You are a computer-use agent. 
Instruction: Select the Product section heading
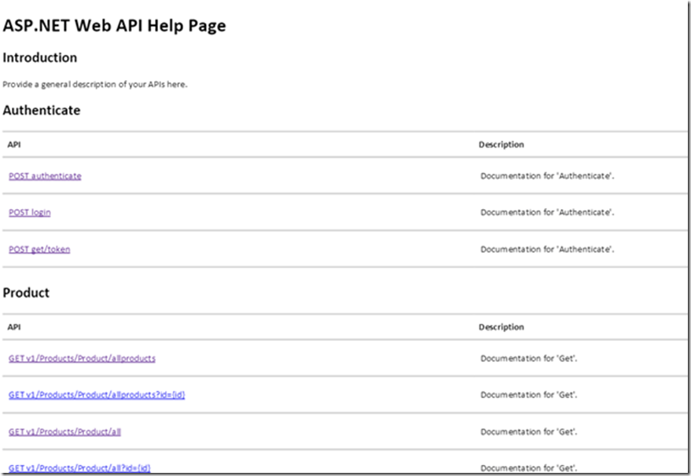point(26,293)
